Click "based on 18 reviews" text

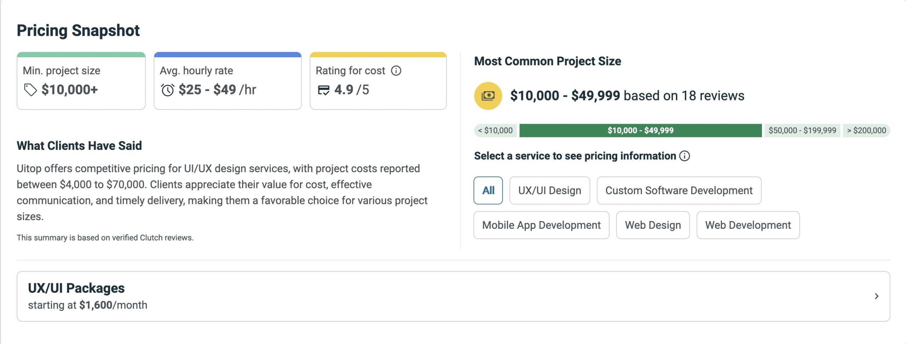(x=683, y=95)
